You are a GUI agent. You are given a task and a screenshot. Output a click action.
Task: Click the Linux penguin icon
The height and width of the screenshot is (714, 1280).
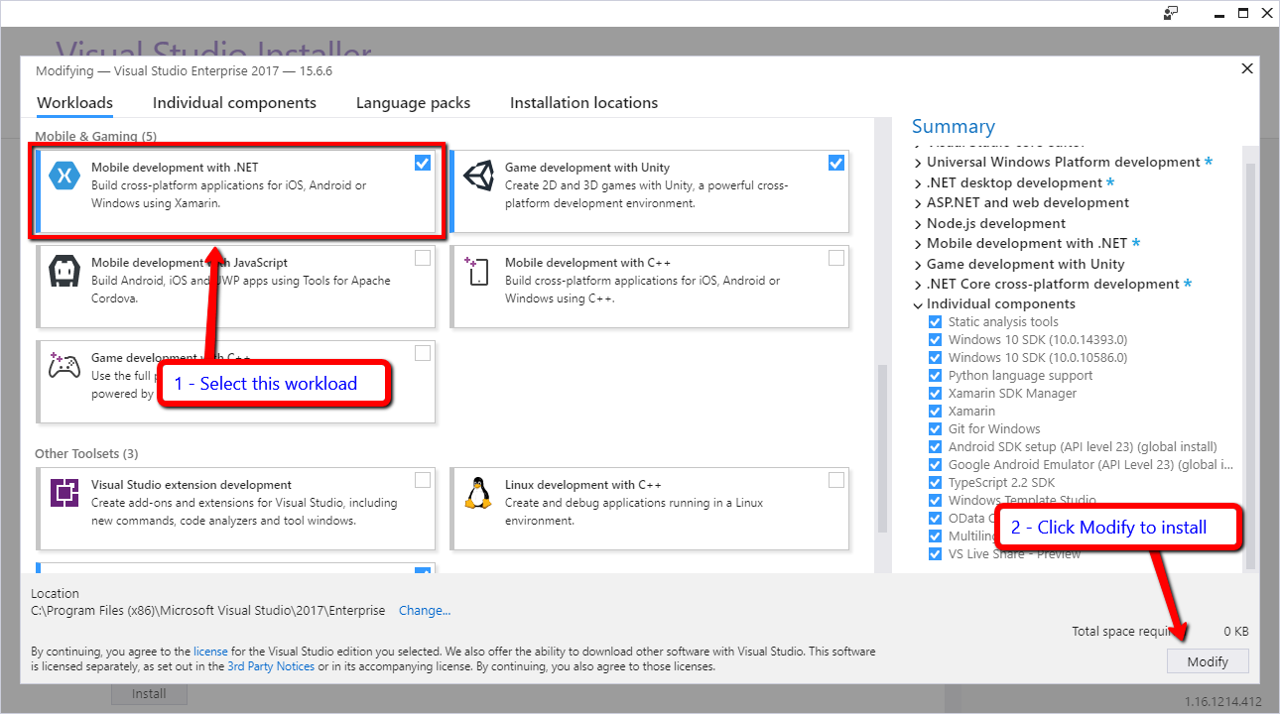pos(478,493)
